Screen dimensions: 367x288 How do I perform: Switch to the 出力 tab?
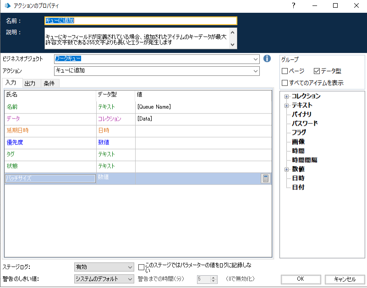coord(30,83)
